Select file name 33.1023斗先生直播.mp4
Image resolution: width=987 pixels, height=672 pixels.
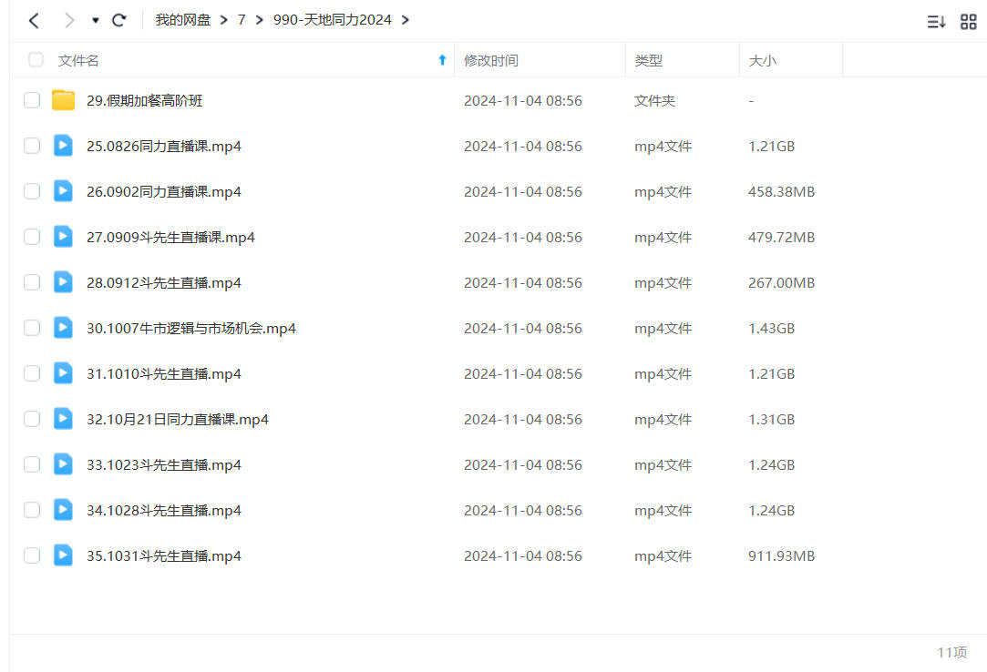click(164, 465)
